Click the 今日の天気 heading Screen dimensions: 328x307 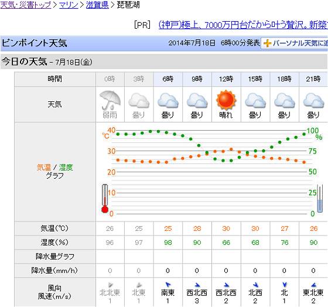pos(24,62)
